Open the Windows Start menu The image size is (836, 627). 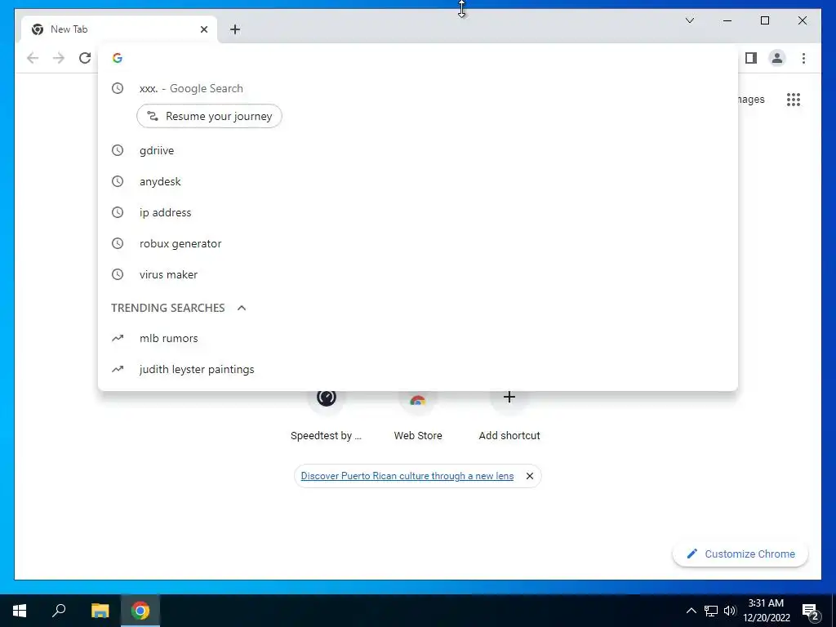(20, 611)
